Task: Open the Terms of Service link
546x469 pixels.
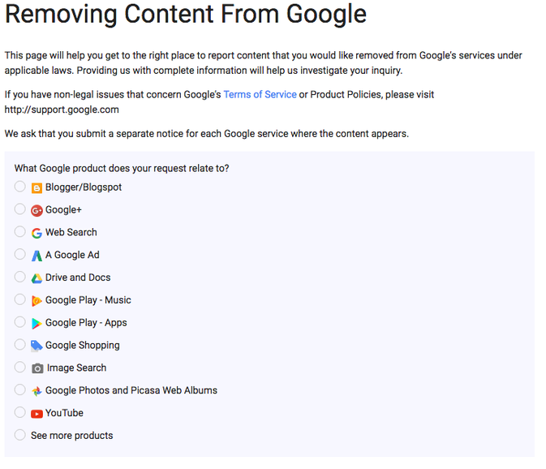Action: pos(260,94)
